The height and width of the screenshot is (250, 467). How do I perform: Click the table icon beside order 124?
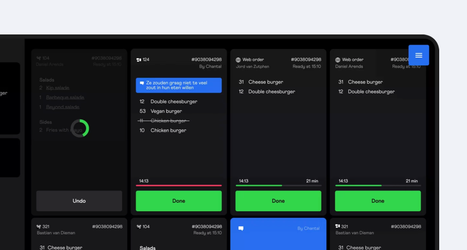pyautogui.click(x=138, y=60)
